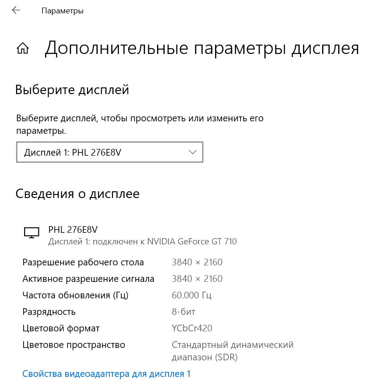Click the 'Выберите дисплей' section heading

[72, 90]
